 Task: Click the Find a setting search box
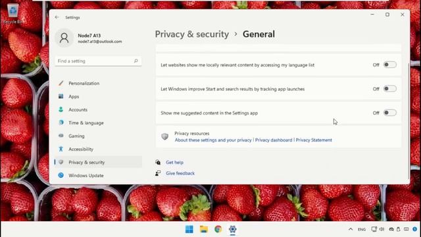[98, 61]
